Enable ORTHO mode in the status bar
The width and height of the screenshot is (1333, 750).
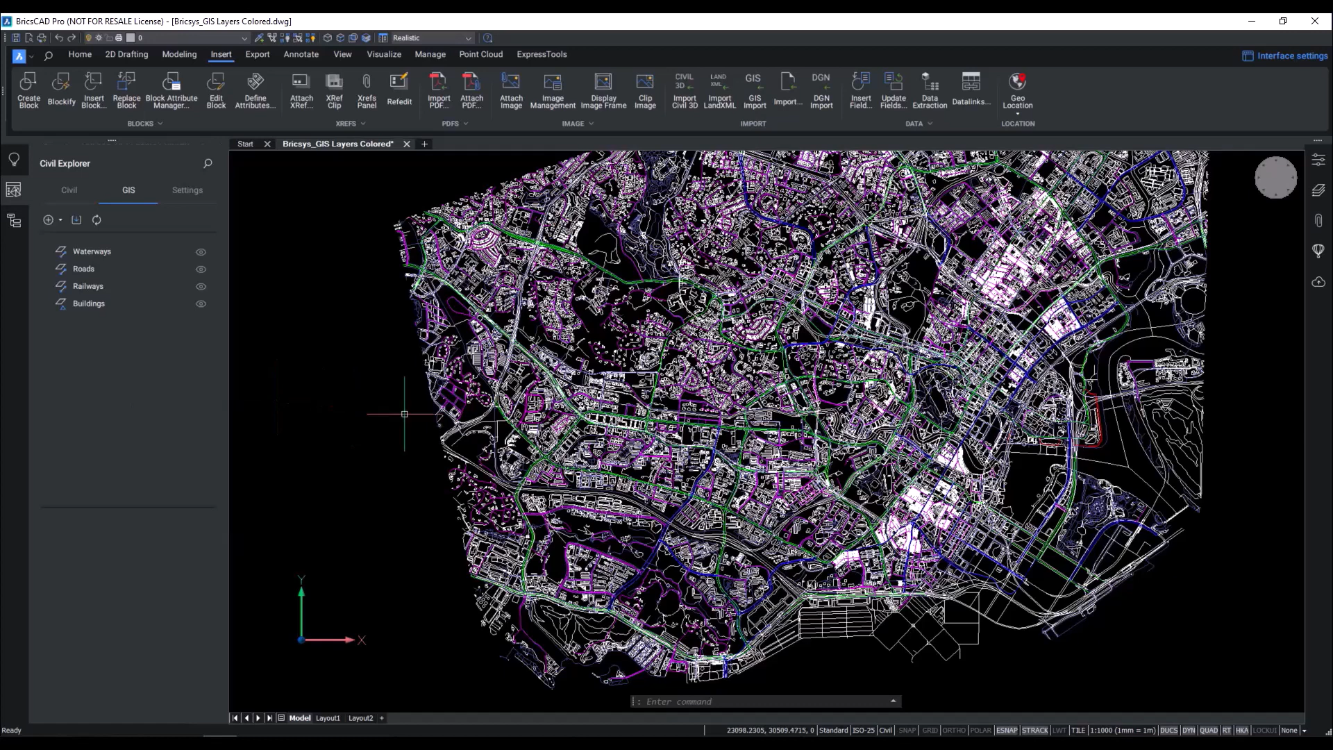(x=954, y=730)
